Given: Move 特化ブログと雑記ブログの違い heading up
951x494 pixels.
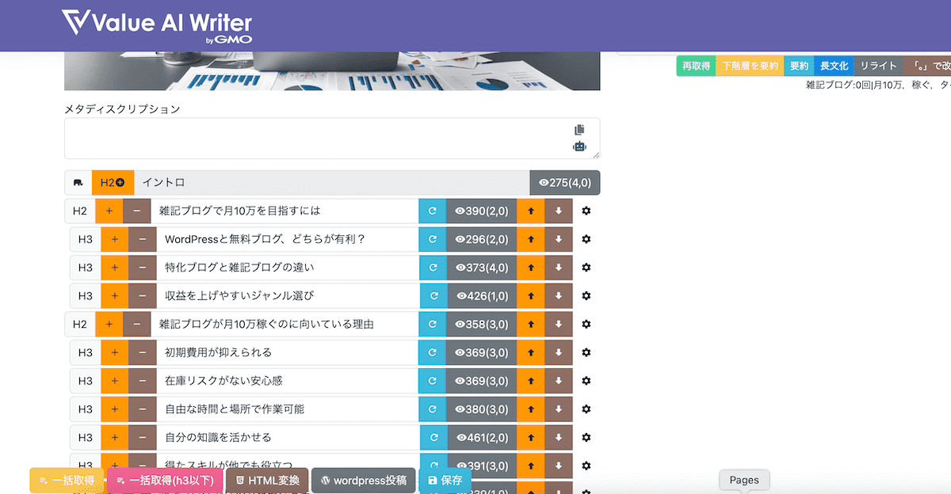Looking at the screenshot, I should [x=531, y=268].
